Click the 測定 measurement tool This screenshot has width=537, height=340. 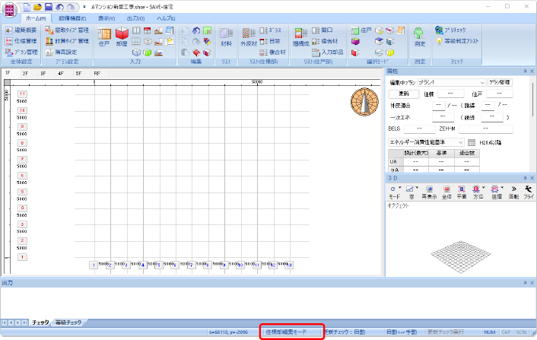point(420,37)
